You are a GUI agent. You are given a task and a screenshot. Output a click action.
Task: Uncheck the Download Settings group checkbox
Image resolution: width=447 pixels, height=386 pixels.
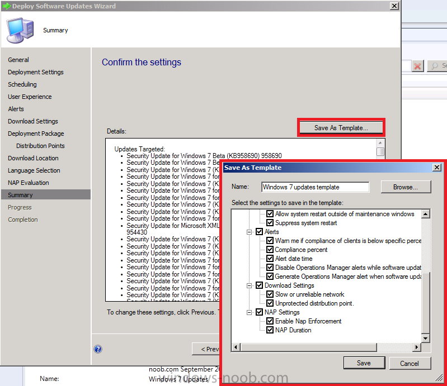(x=259, y=285)
